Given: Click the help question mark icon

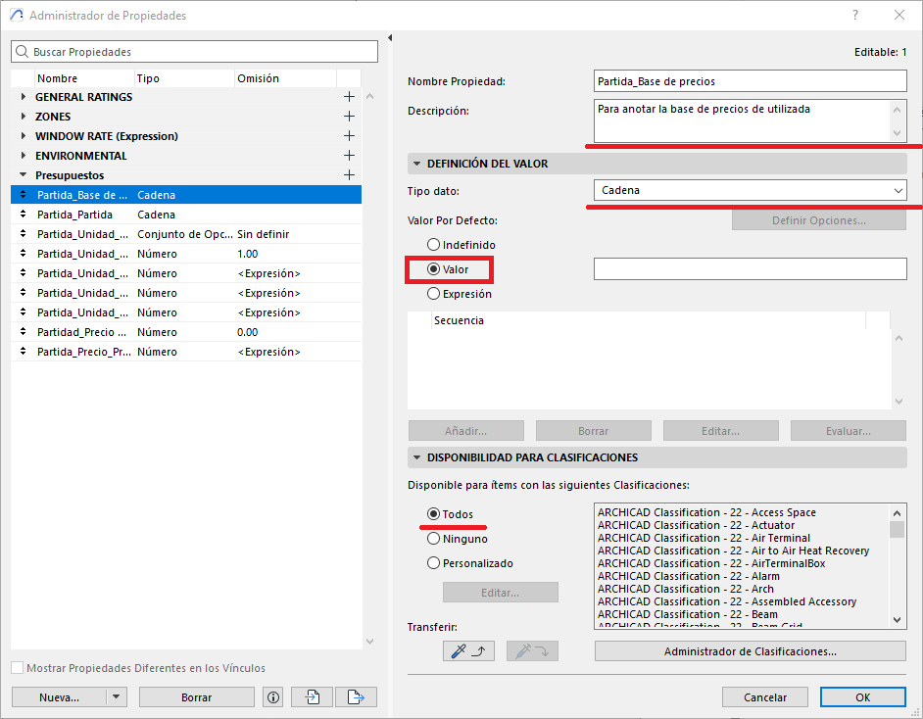Looking at the screenshot, I should coord(855,15).
